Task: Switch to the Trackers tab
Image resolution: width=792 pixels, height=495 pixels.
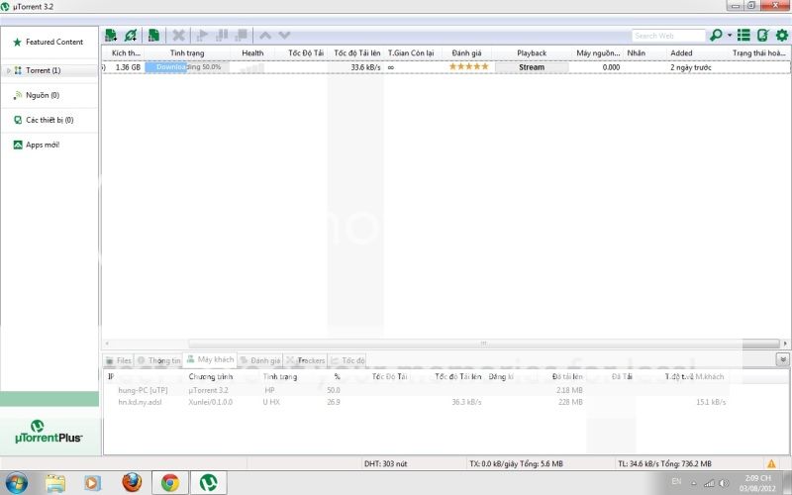Action: [x=306, y=360]
